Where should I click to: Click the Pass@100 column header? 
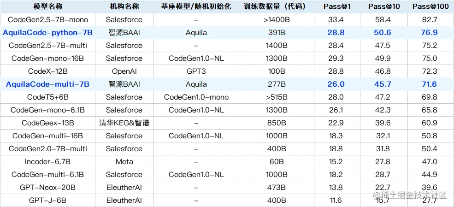(x=430, y=6)
